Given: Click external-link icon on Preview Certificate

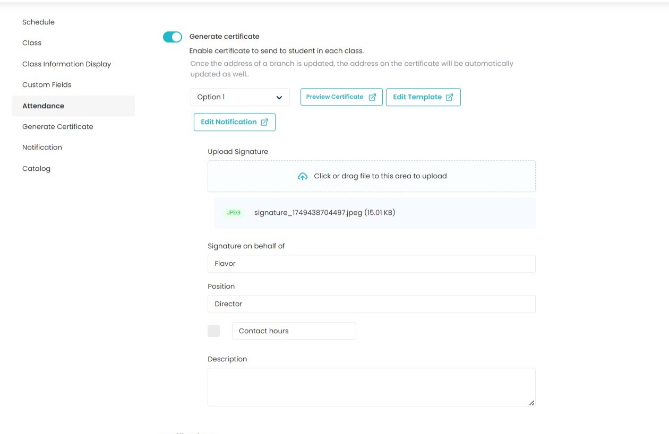Looking at the screenshot, I should (372, 97).
